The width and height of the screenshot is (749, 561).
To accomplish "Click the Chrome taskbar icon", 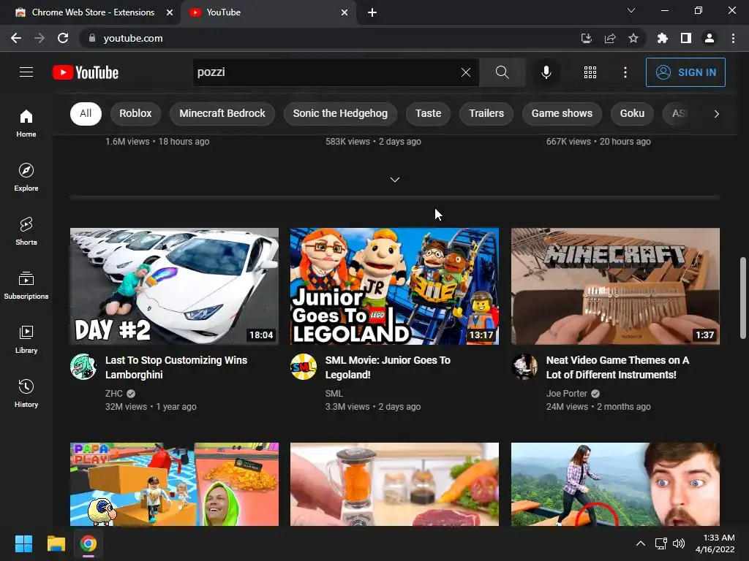I will [89, 543].
